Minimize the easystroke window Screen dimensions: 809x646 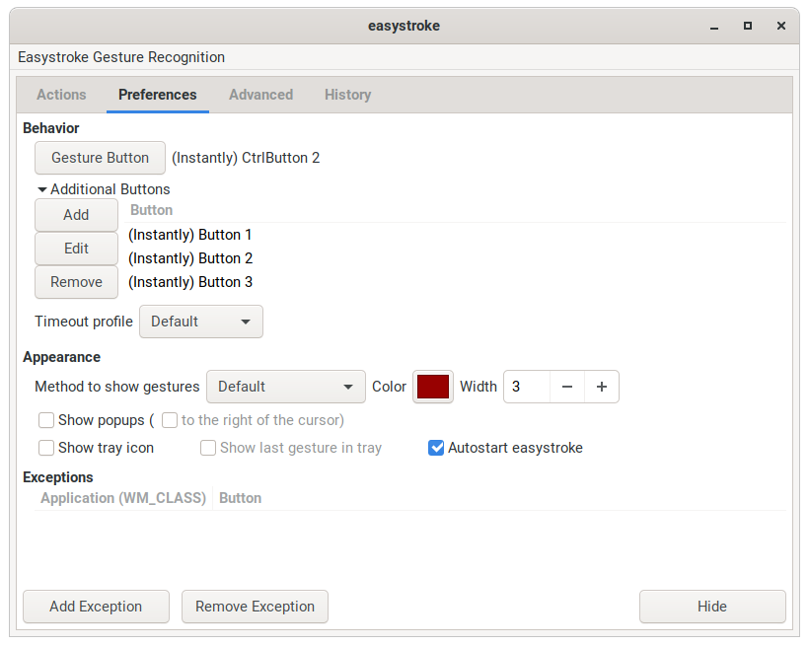(714, 26)
